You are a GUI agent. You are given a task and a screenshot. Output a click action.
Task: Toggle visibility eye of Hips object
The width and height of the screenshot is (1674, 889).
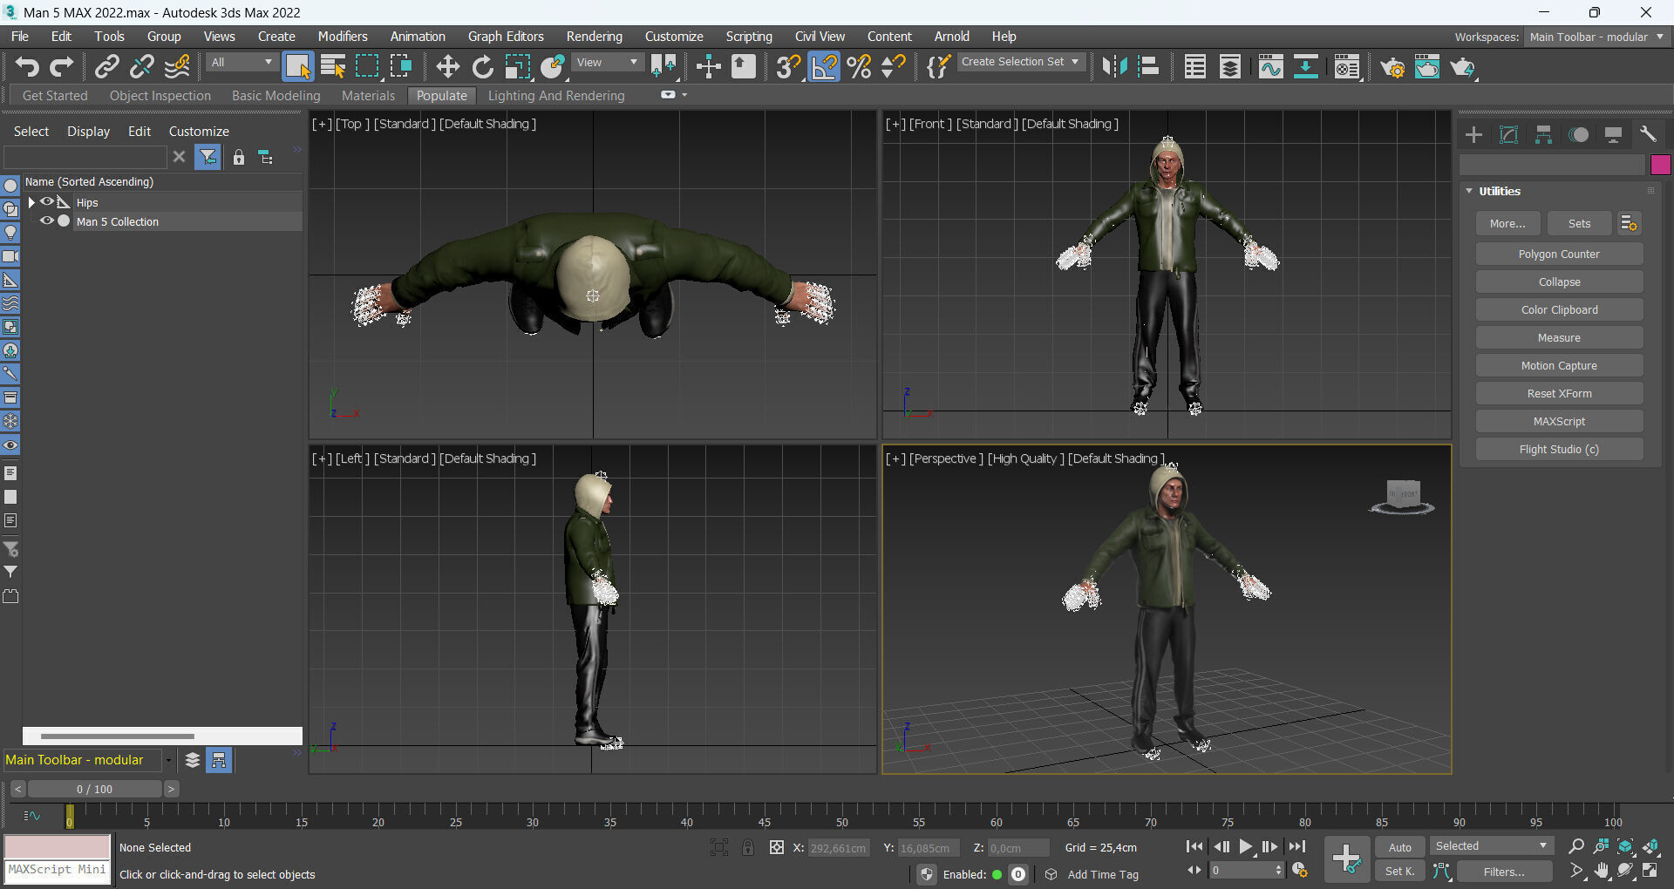click(x=47, y=202)
